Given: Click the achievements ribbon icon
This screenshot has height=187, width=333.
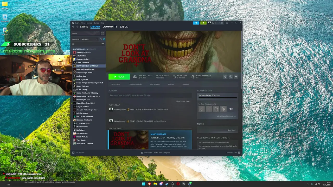Looking at the screenshot, I should coord(193,77).
